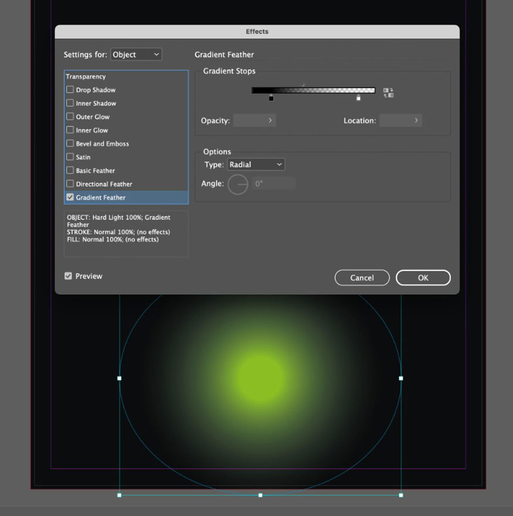Select the Directional Feather label

click(104, 184)
